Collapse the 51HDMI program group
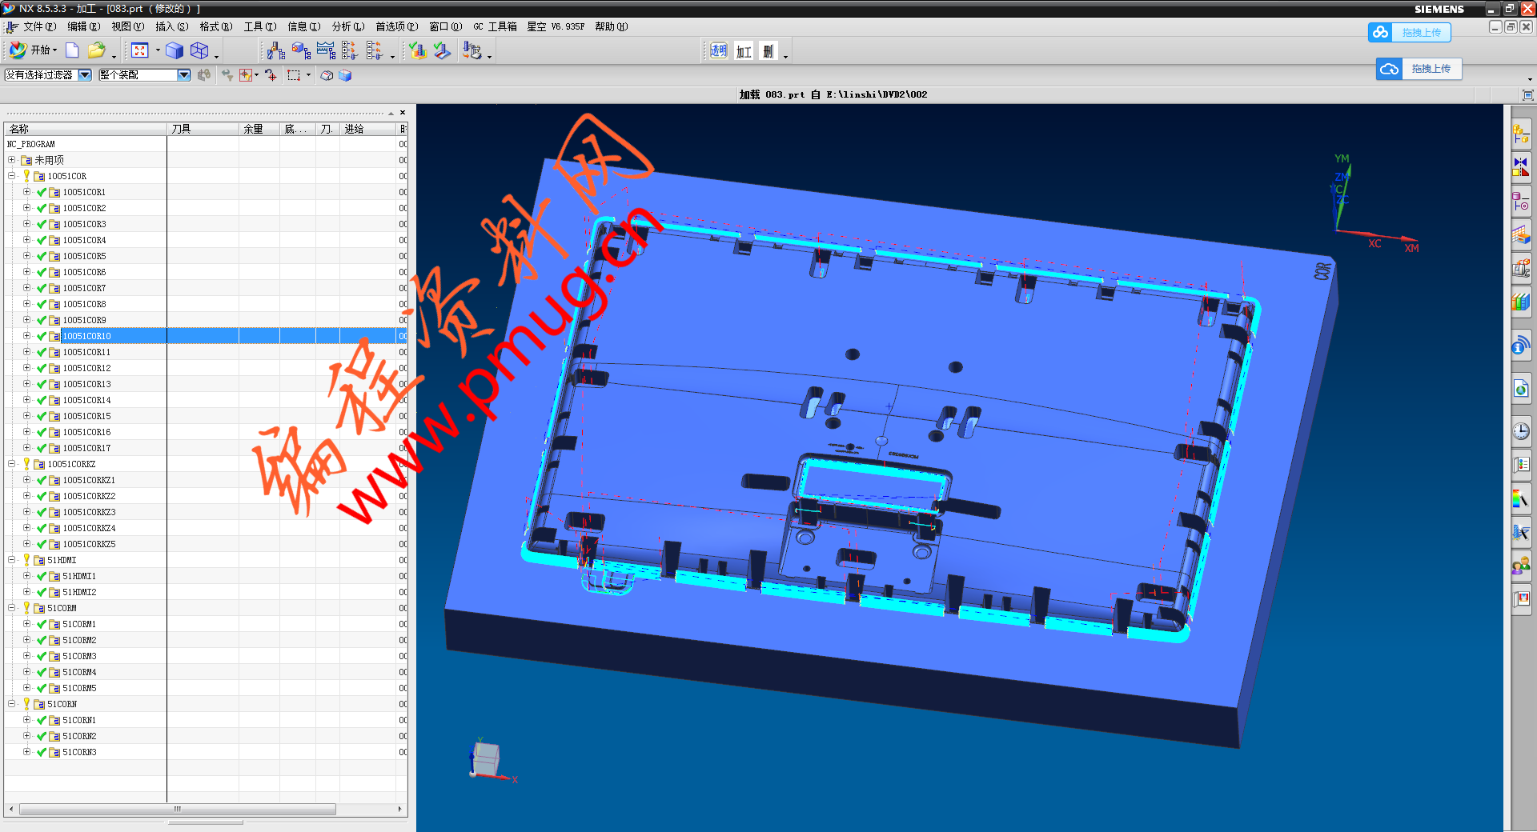 [11, 560]
